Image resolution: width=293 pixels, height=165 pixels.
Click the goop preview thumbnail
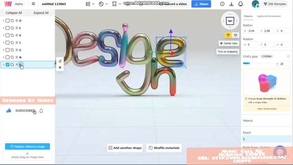267,83
